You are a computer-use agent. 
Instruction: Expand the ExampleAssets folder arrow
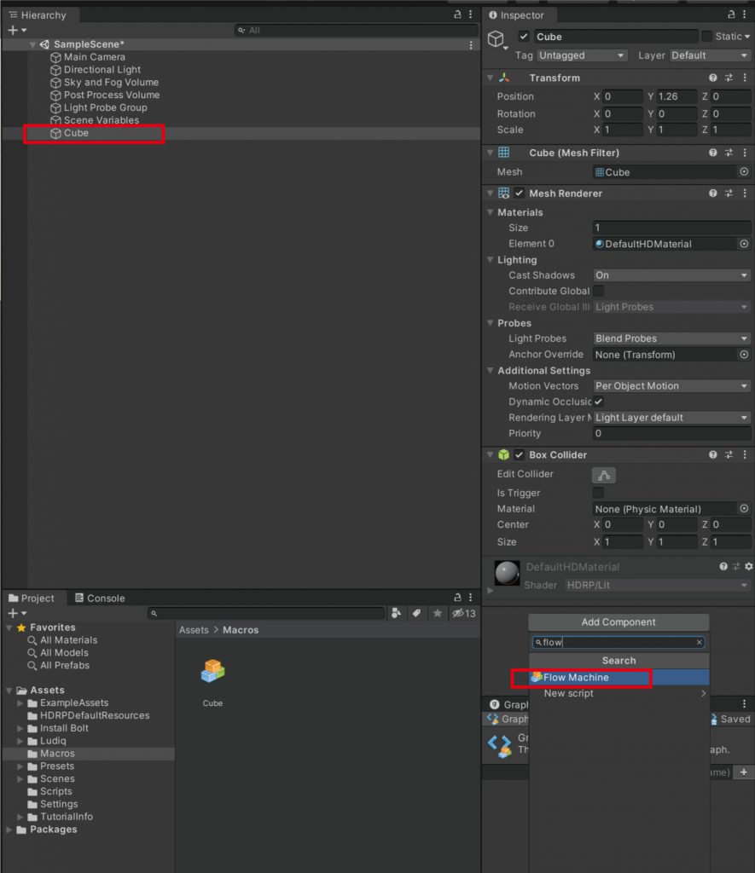click(20, 703)
